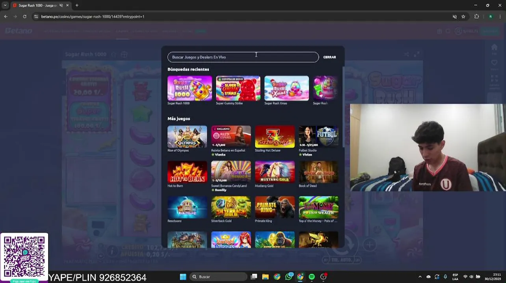Launch Hot to Burn slot
Screen dimensions: 506x283
click(187, 172)
